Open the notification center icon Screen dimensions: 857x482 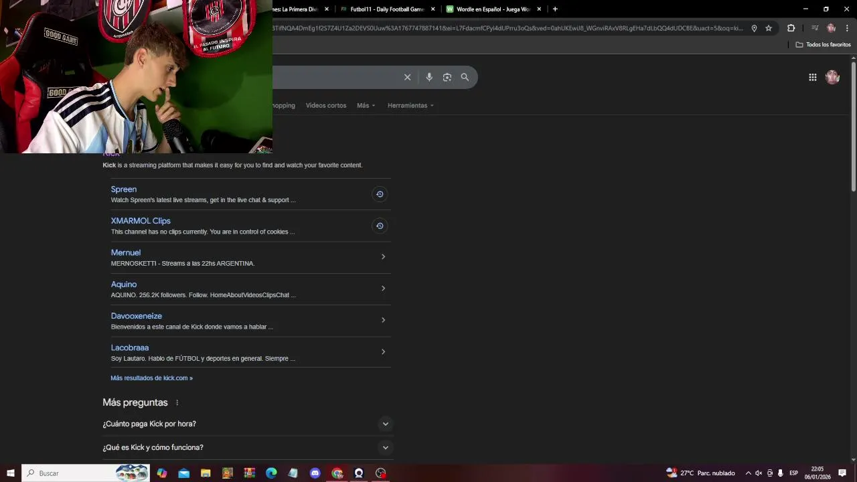(842, 473)
